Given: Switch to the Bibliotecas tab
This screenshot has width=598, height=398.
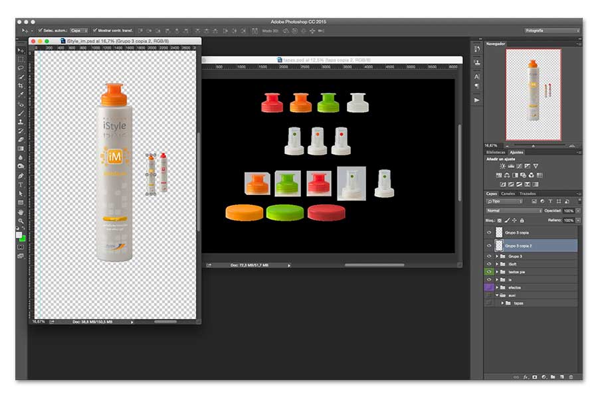Looking at the screenshot, I should coord(496,153).
